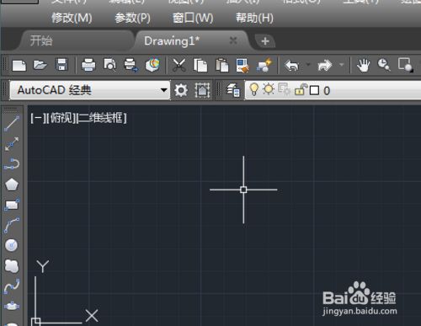Image resolution: width=421 pixels, height=326 pixels.
Task: Toggle layer 0 viewport freeze icon
Action: click(284, 89)
